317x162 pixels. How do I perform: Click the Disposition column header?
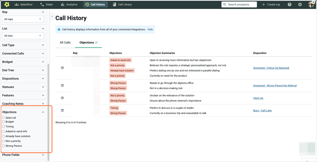tap(260, 53)
